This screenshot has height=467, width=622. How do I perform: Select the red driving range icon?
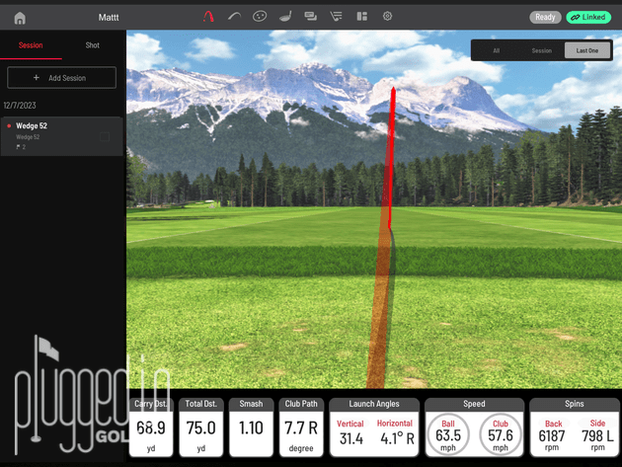coord(208,17)
